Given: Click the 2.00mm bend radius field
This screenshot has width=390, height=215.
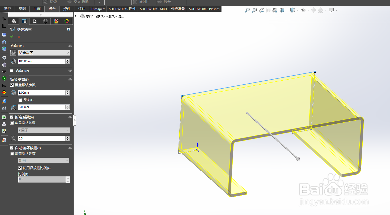Looking at the screenshot, I should pos(42,107).
